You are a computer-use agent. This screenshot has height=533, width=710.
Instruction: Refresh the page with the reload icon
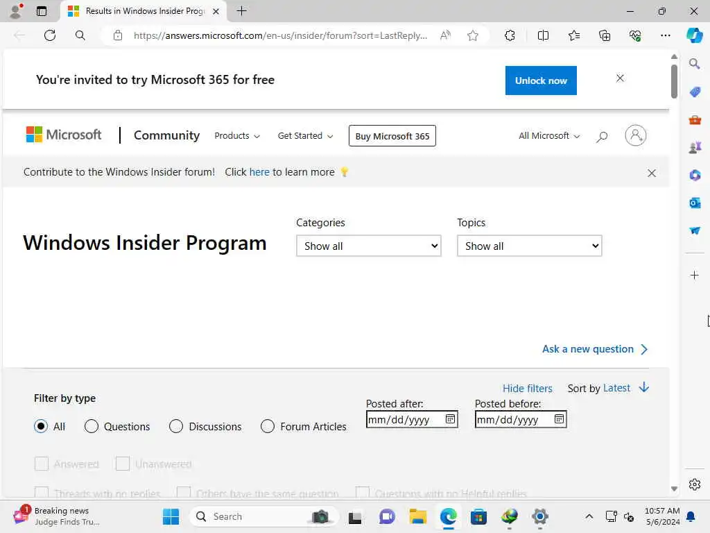tap(50, 35)
